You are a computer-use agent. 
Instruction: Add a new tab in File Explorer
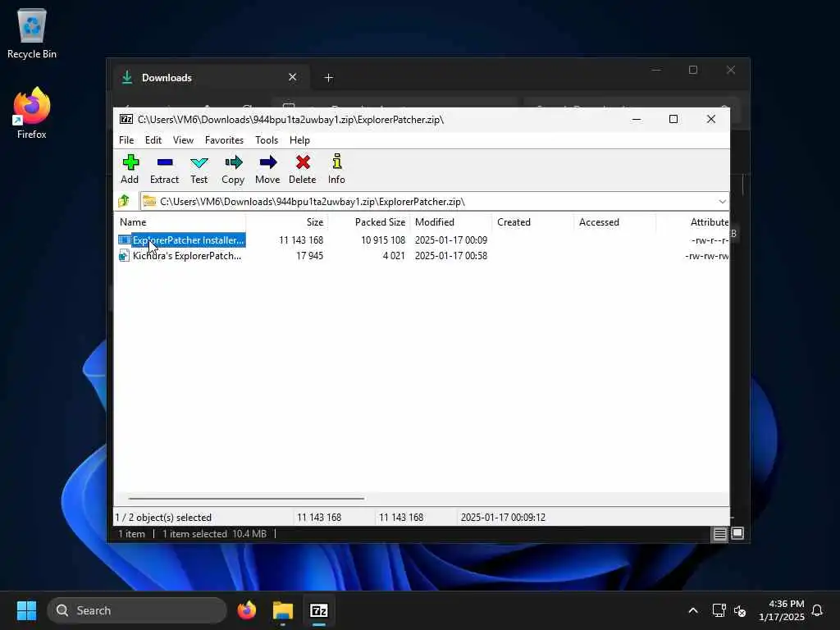328,78
